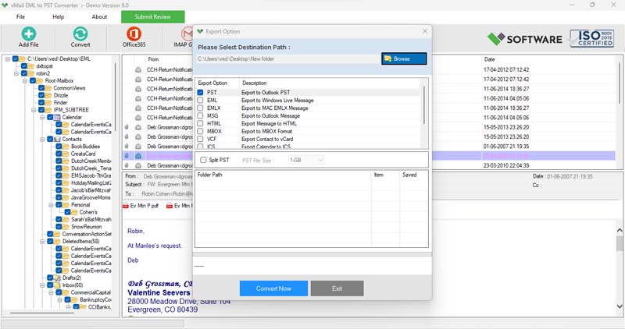Click the ISO certified badge
This screenshot has height=329, width=625.
pos(591,38)
